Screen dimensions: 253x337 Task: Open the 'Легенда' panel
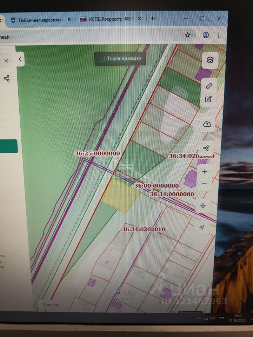tap(51, 305)
